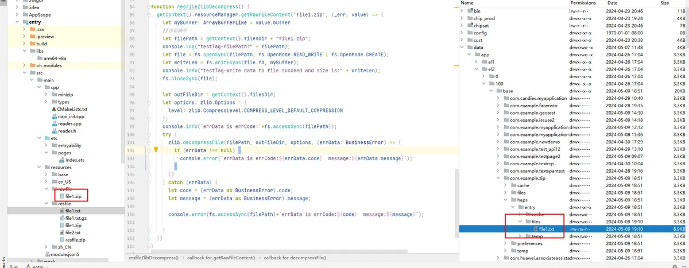Expand the oh_modules folder
Image resolution: width=689 pixels, height=268 pixels.
pyautogui.click(x=24, y=65)
